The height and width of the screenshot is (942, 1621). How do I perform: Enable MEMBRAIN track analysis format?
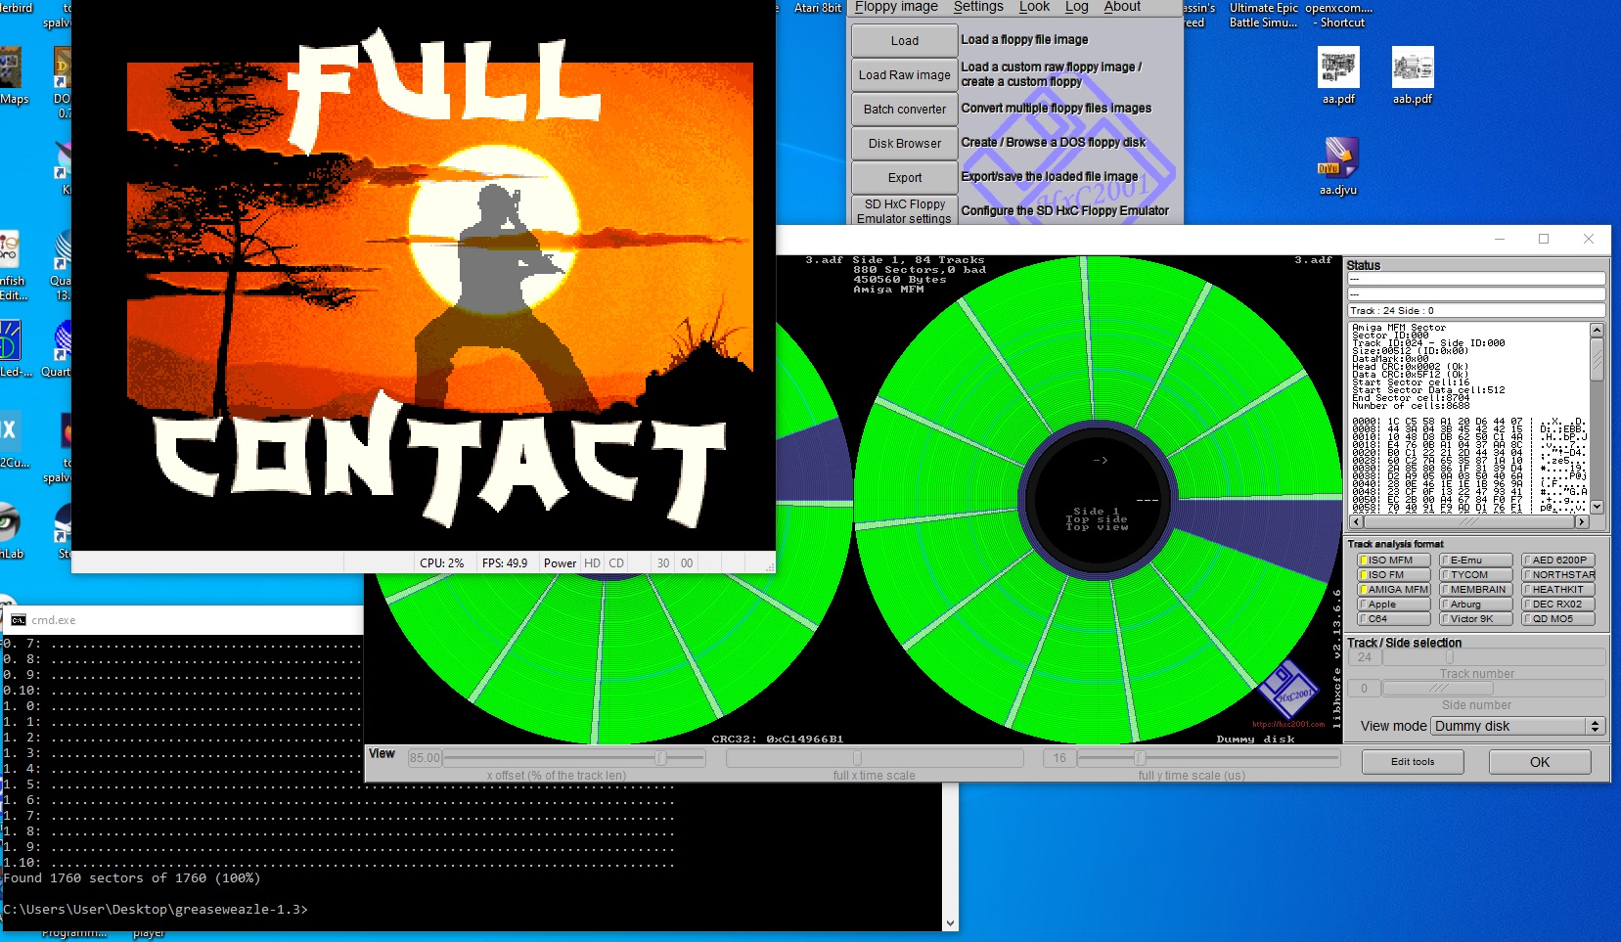click(1476, 590)
